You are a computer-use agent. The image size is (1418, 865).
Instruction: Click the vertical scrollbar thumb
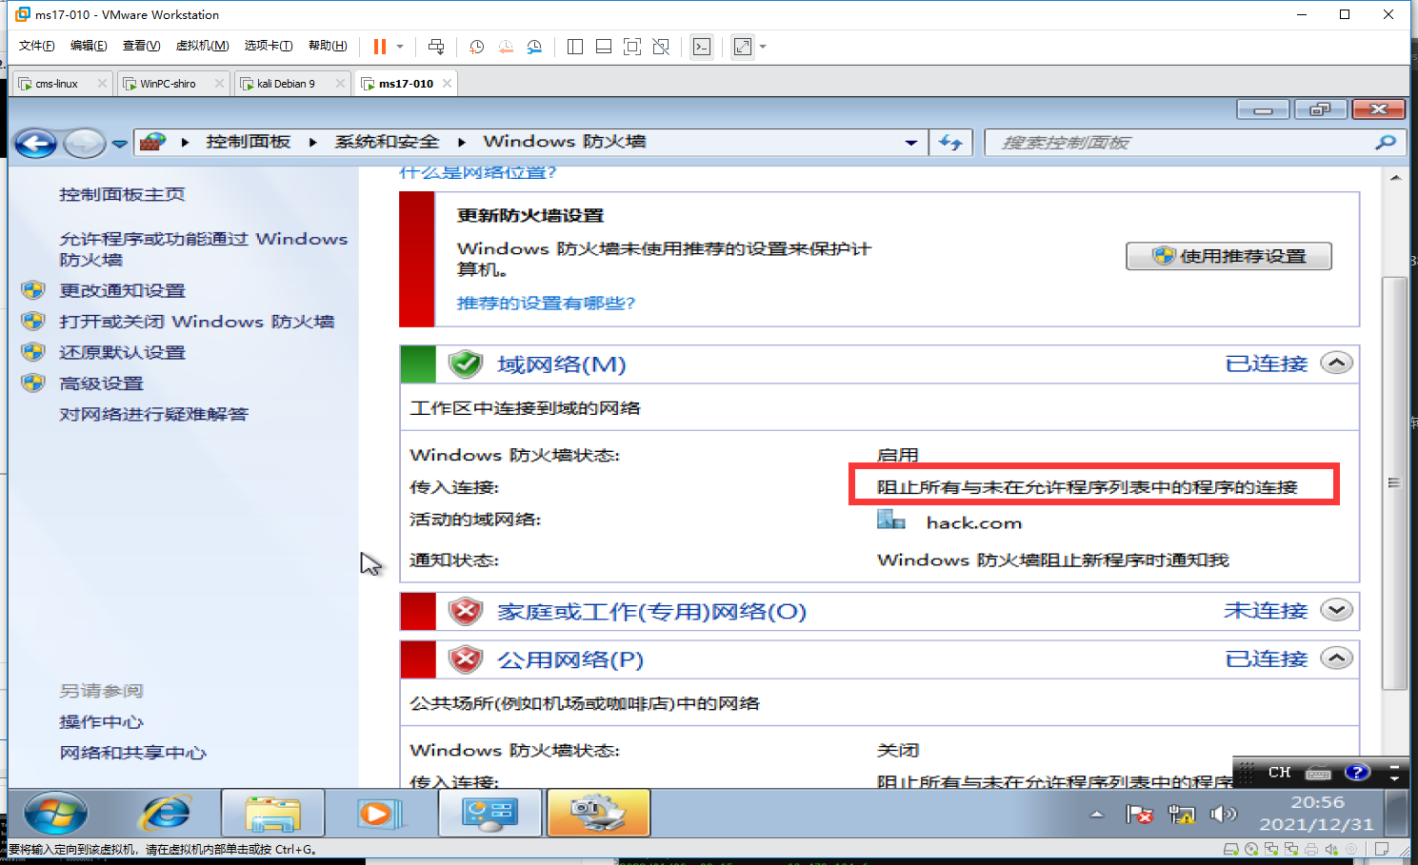click(x=1394, y=482)
